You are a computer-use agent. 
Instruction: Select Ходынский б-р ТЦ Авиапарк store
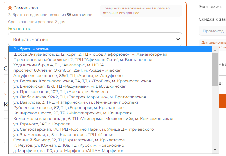coord(59,65)
